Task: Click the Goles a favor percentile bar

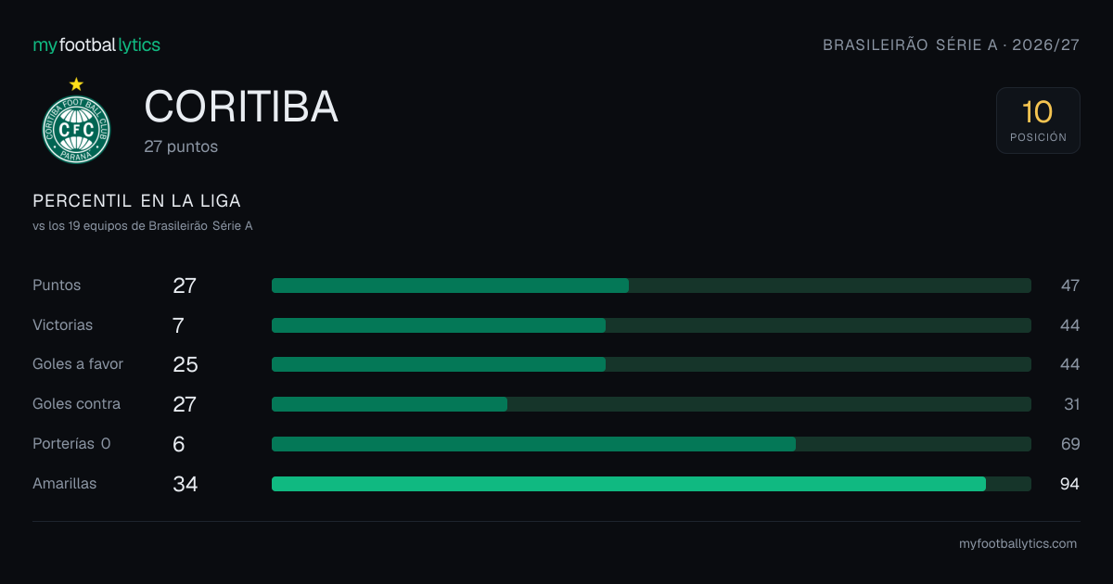Action: [651, 364]
